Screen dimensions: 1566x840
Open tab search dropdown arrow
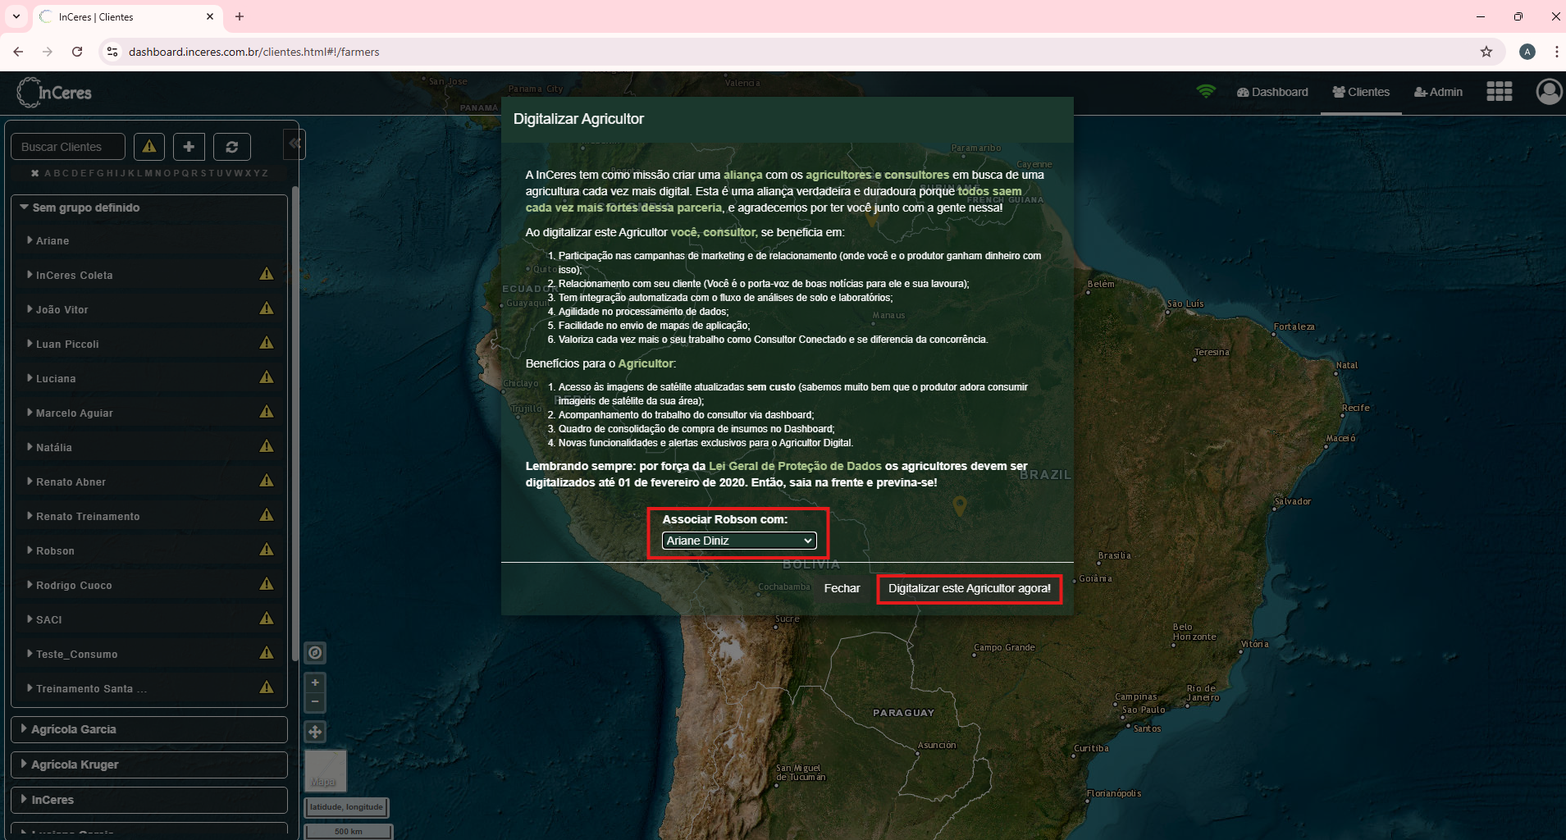(16, 16)
